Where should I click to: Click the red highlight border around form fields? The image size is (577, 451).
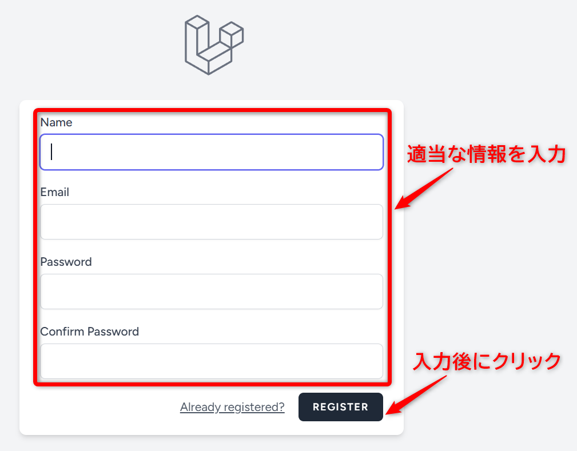36,246
